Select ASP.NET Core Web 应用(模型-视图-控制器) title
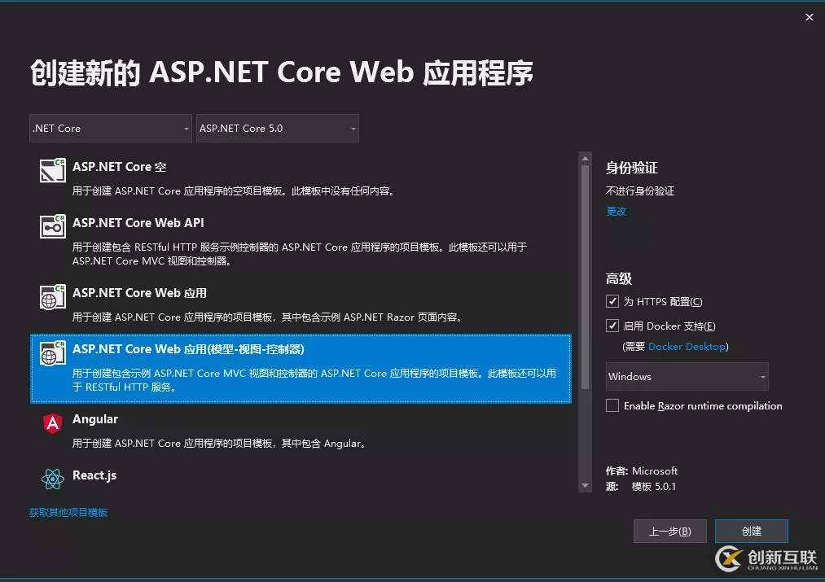The width and height of the screenshot is (825, 582). 188,349
